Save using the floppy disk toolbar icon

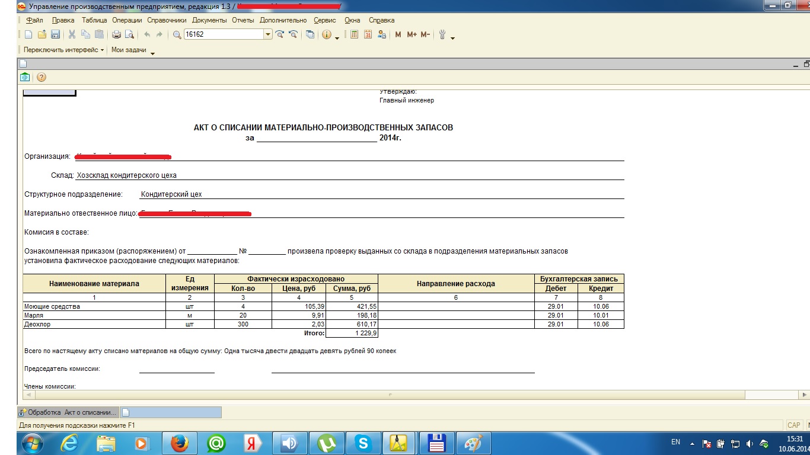pos(55,34)
